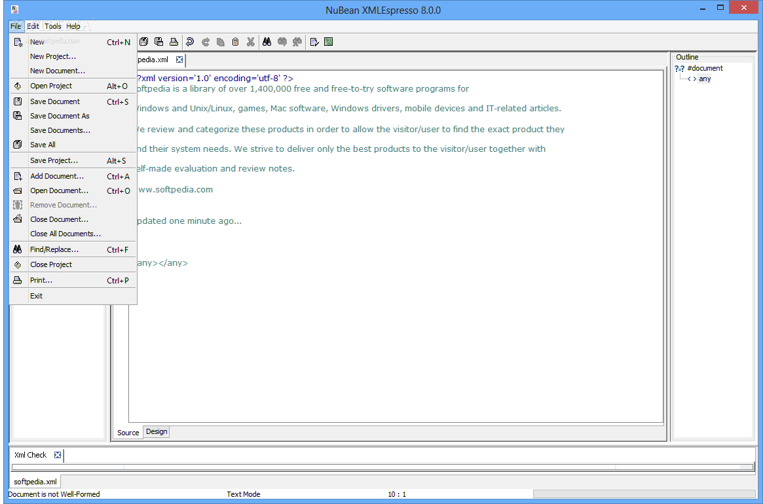This screenshot has width=763, height=504.
Task: Click the Save As toolbar icon
Action: coord(158,42)
